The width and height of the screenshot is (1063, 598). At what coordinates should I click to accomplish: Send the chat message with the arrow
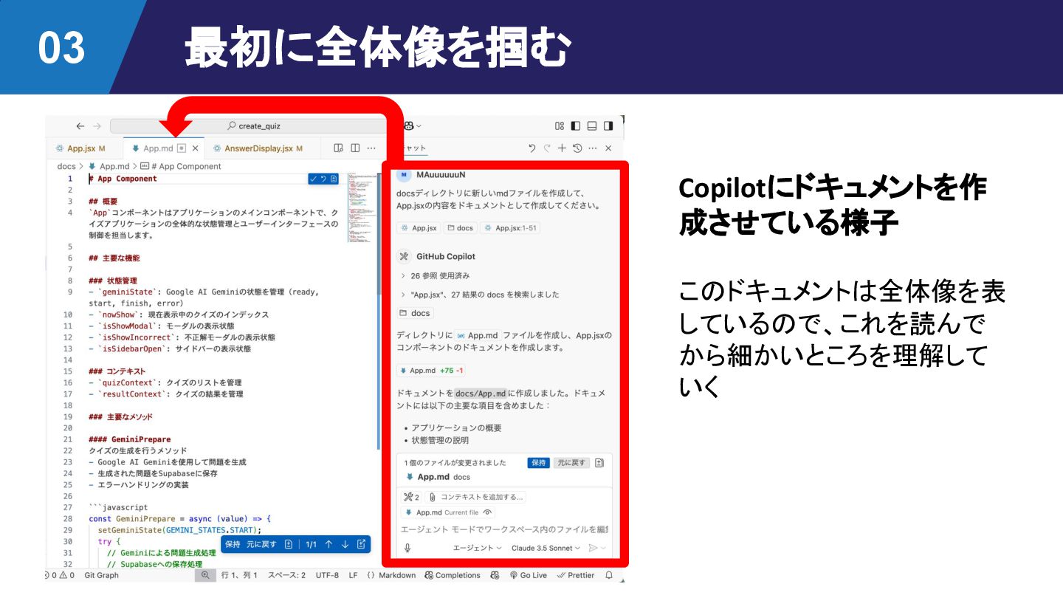point(592,548)
